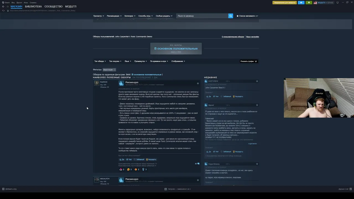Click the store search magnifier button

point(231,16)
